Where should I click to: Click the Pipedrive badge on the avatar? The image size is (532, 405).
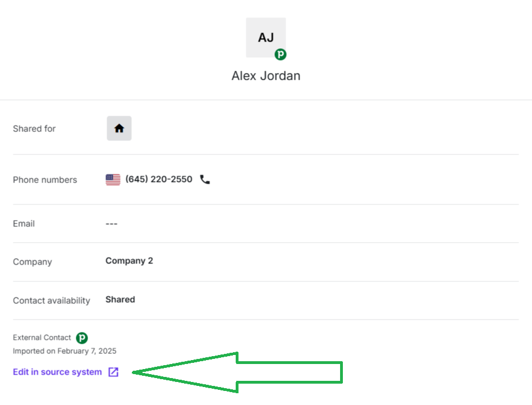click(281, 54)
